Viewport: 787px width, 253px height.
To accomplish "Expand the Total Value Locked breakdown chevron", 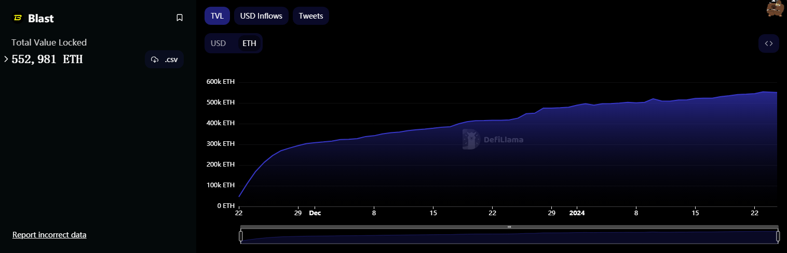I will pos(6,59).
